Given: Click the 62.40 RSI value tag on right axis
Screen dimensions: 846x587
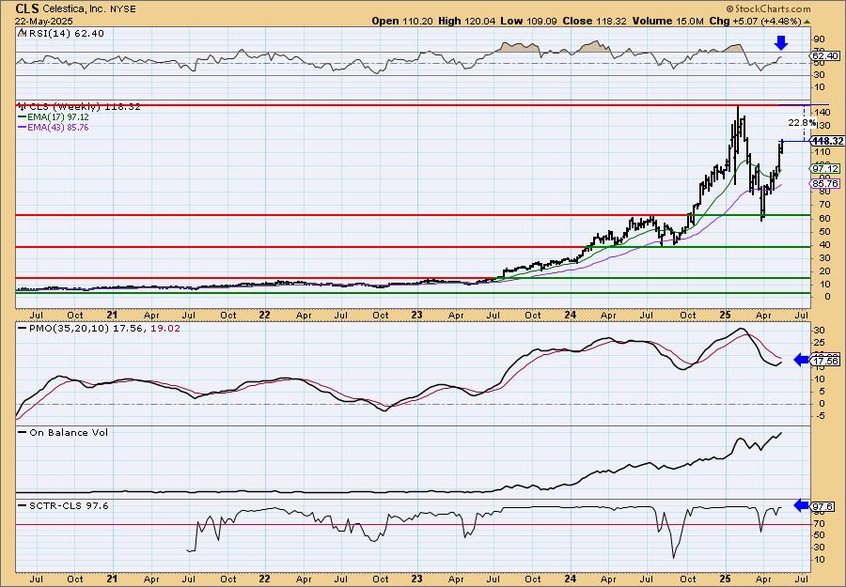Looking at the screenshot, I should (x=824, y=56).
